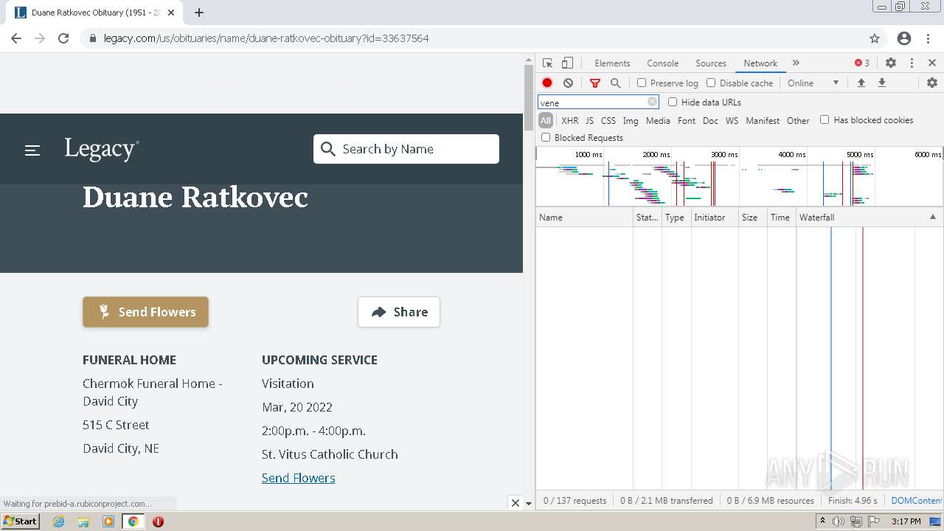Filter requests by All
This screenshot has height=531, width=944.
546,120
